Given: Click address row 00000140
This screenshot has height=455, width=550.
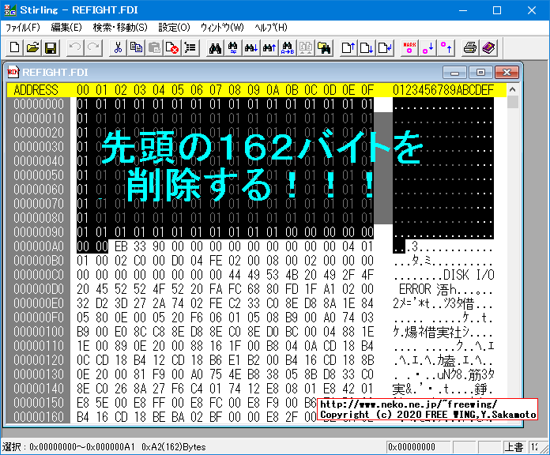Looking at the screenshot, I should point(39,389).
